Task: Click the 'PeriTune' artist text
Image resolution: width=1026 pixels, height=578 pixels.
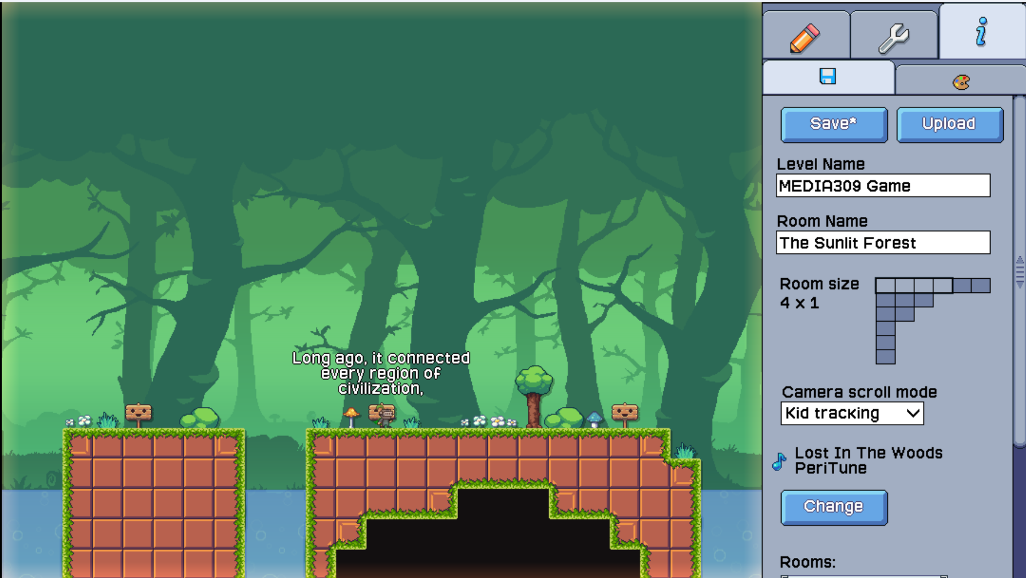Action: coord(831,468)
